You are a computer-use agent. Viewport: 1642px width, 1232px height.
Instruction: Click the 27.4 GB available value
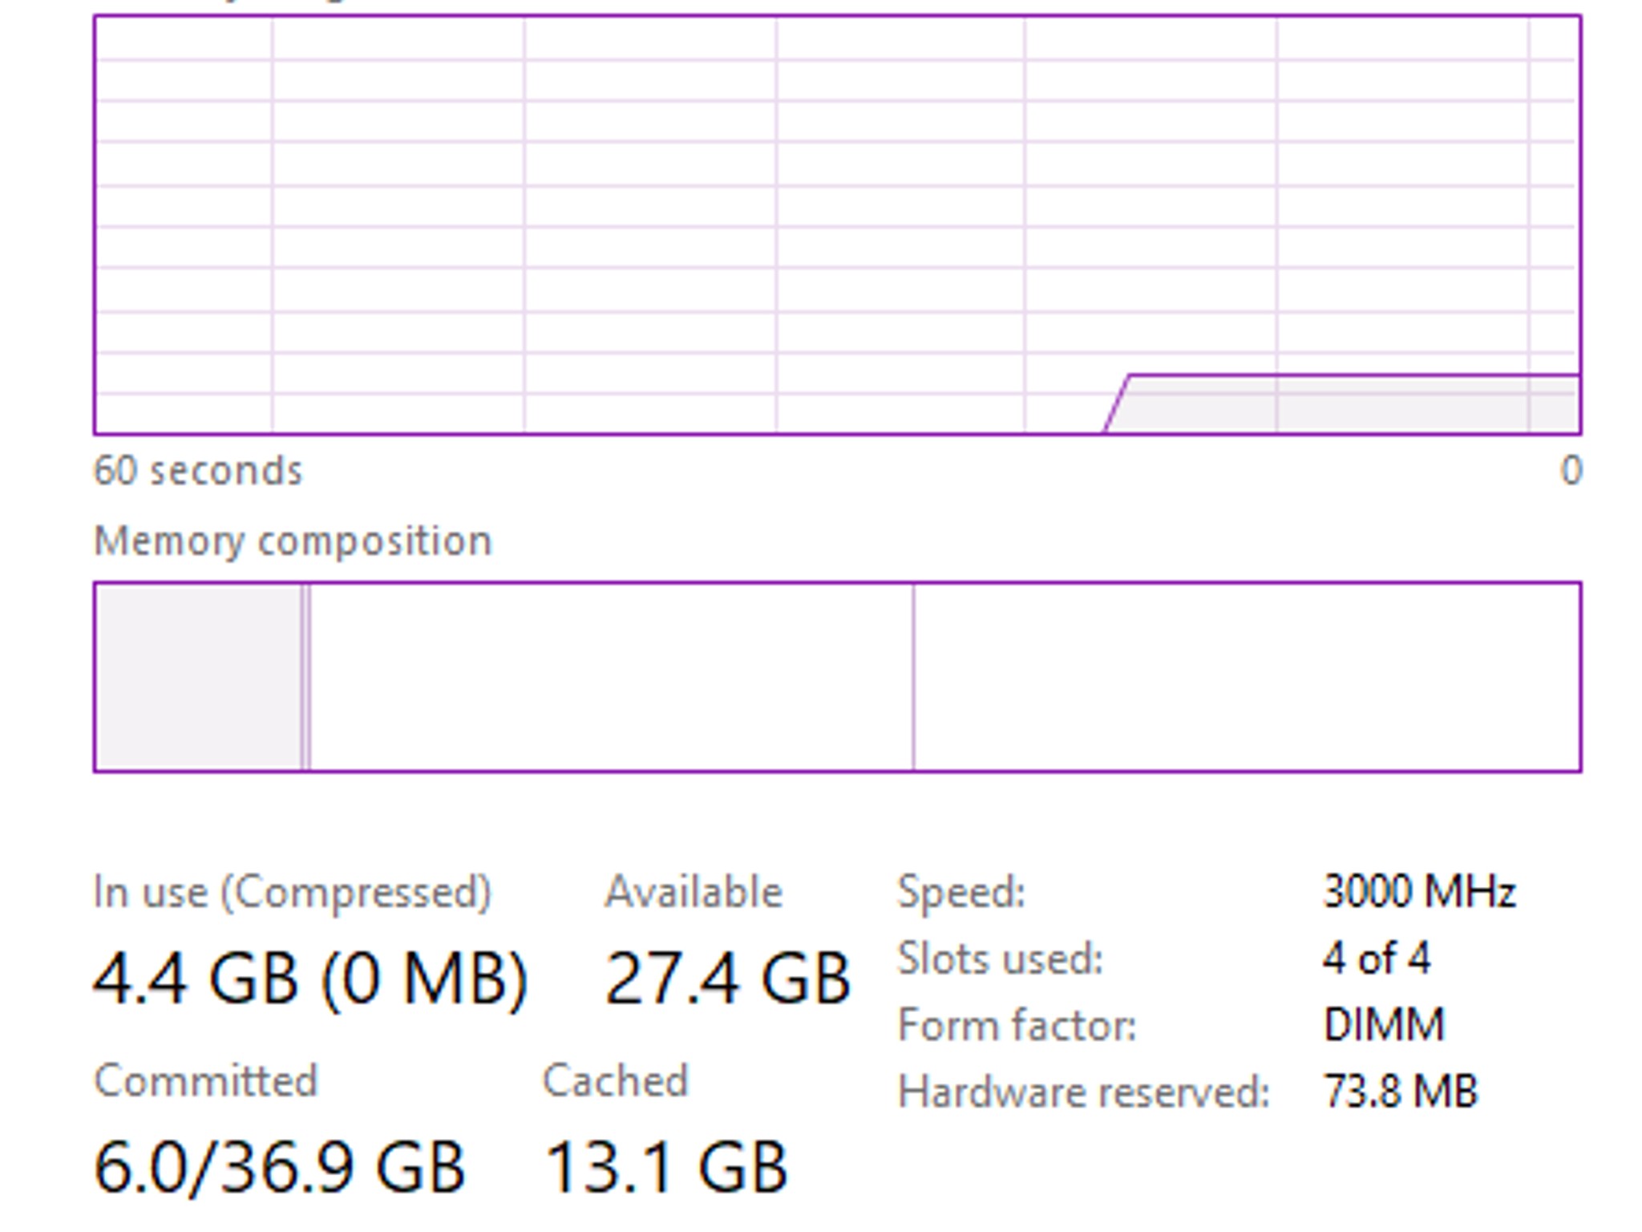pyautogui.click(x=727, y=979)
